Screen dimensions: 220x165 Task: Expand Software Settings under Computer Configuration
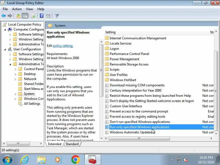[x=10, y=35]
